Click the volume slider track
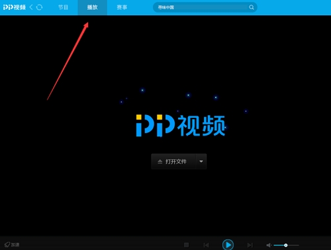Viewport: 331px width, 250px height. pyautogui.click(x=286, y=245)
